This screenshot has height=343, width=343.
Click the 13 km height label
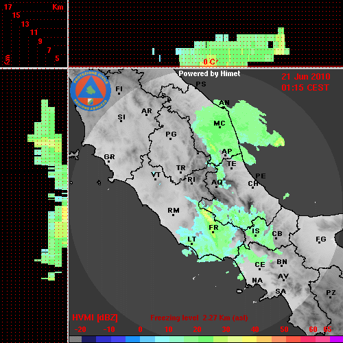(25, 24)
